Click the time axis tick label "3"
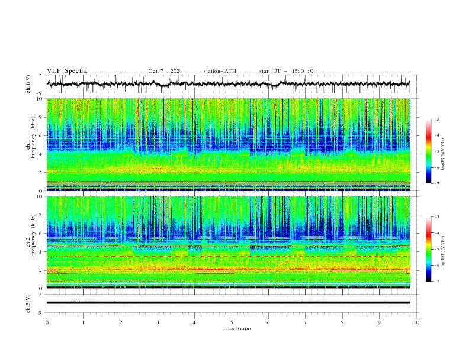Viewport: 469px width, 362px height. [x=158, y=322]
